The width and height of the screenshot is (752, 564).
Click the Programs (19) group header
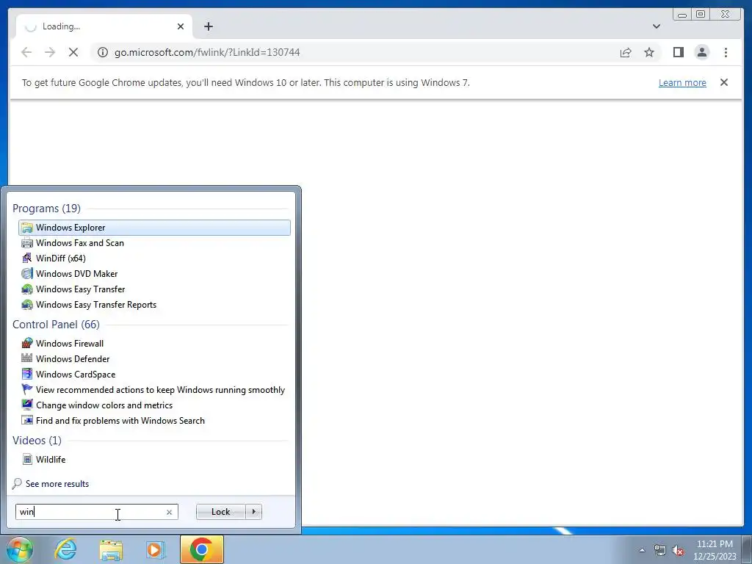[46, 208]
